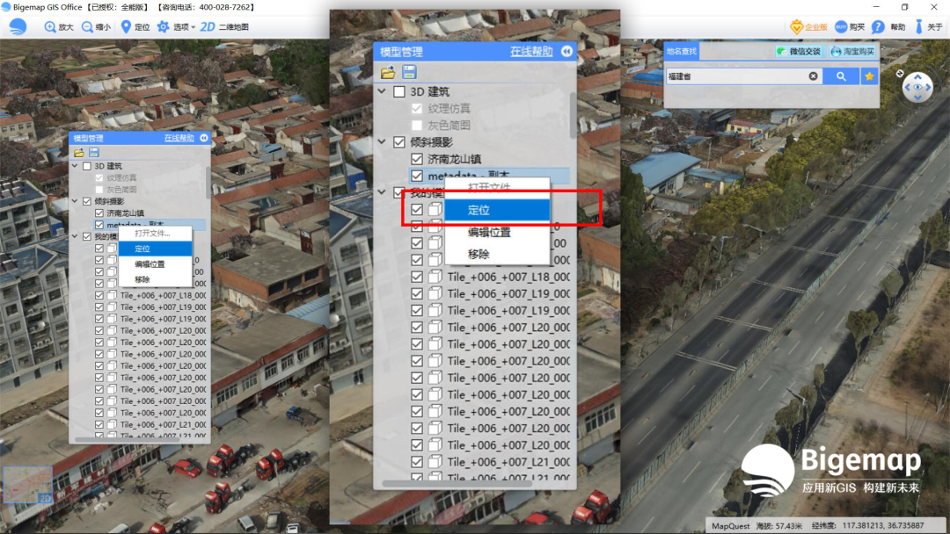Uncheck metadata row checkbox in small left panel
The image size is (950, 534).
tap(99, 225)
